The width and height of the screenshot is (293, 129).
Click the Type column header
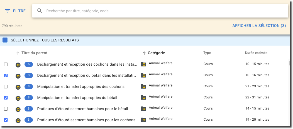[207, 53]
